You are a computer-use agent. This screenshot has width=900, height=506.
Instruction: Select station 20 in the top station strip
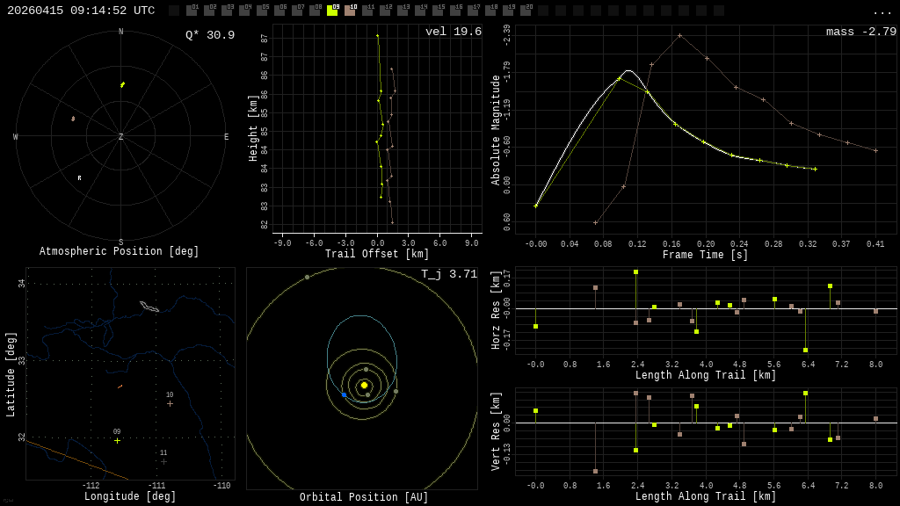526,11
